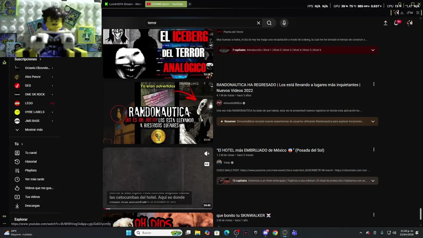Focus the YouTube search field
This screenshot has width=423, height=238.
(x=200, y=23)
